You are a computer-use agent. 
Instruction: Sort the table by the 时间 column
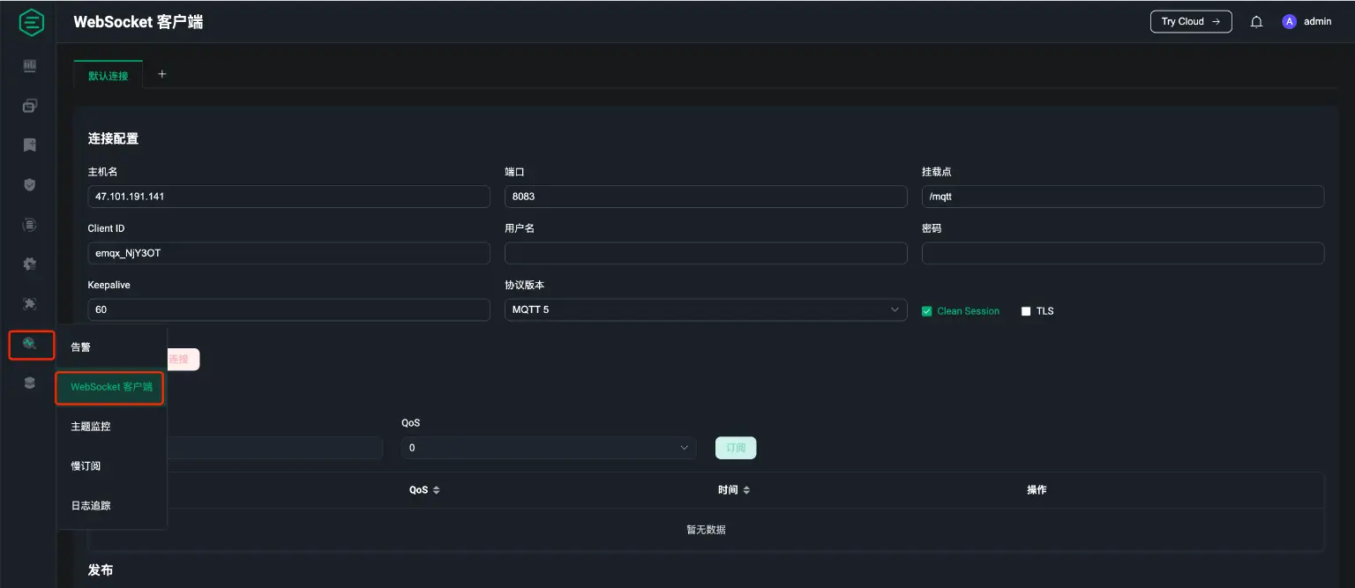[x=735, y=490]
